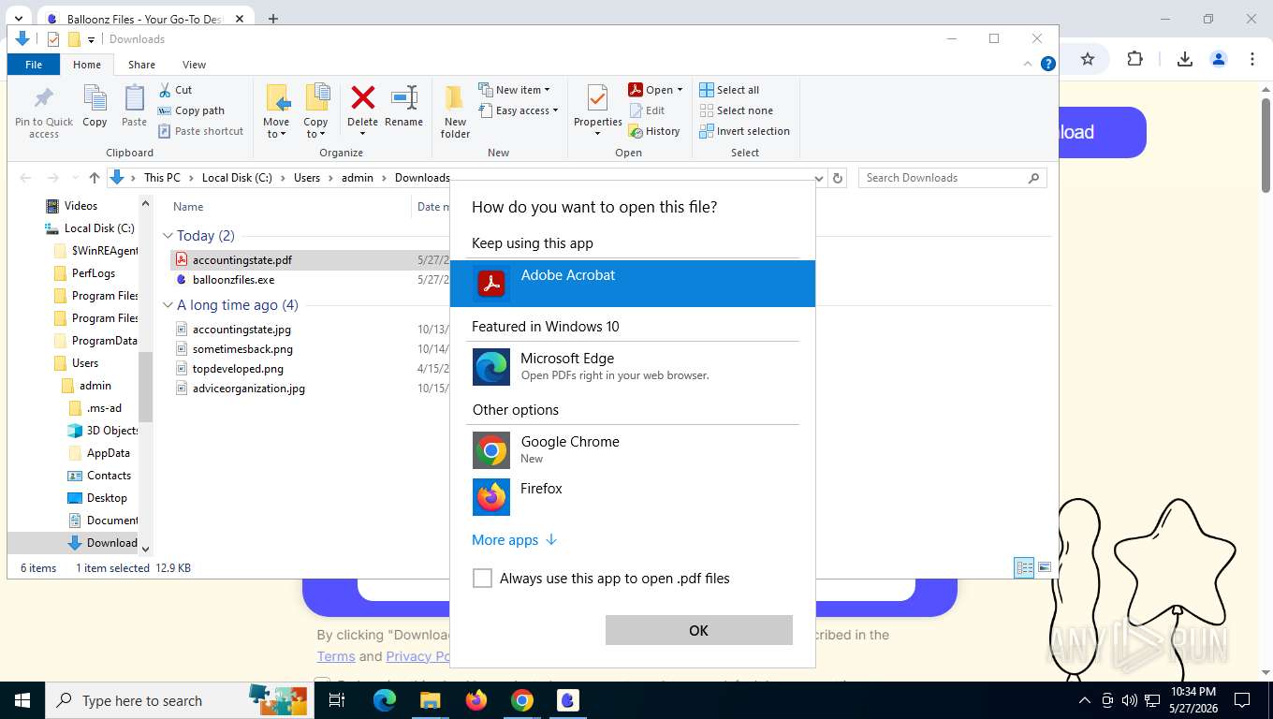
Task: Open the Open button dropdown arrow
Action: coord(680,90)
